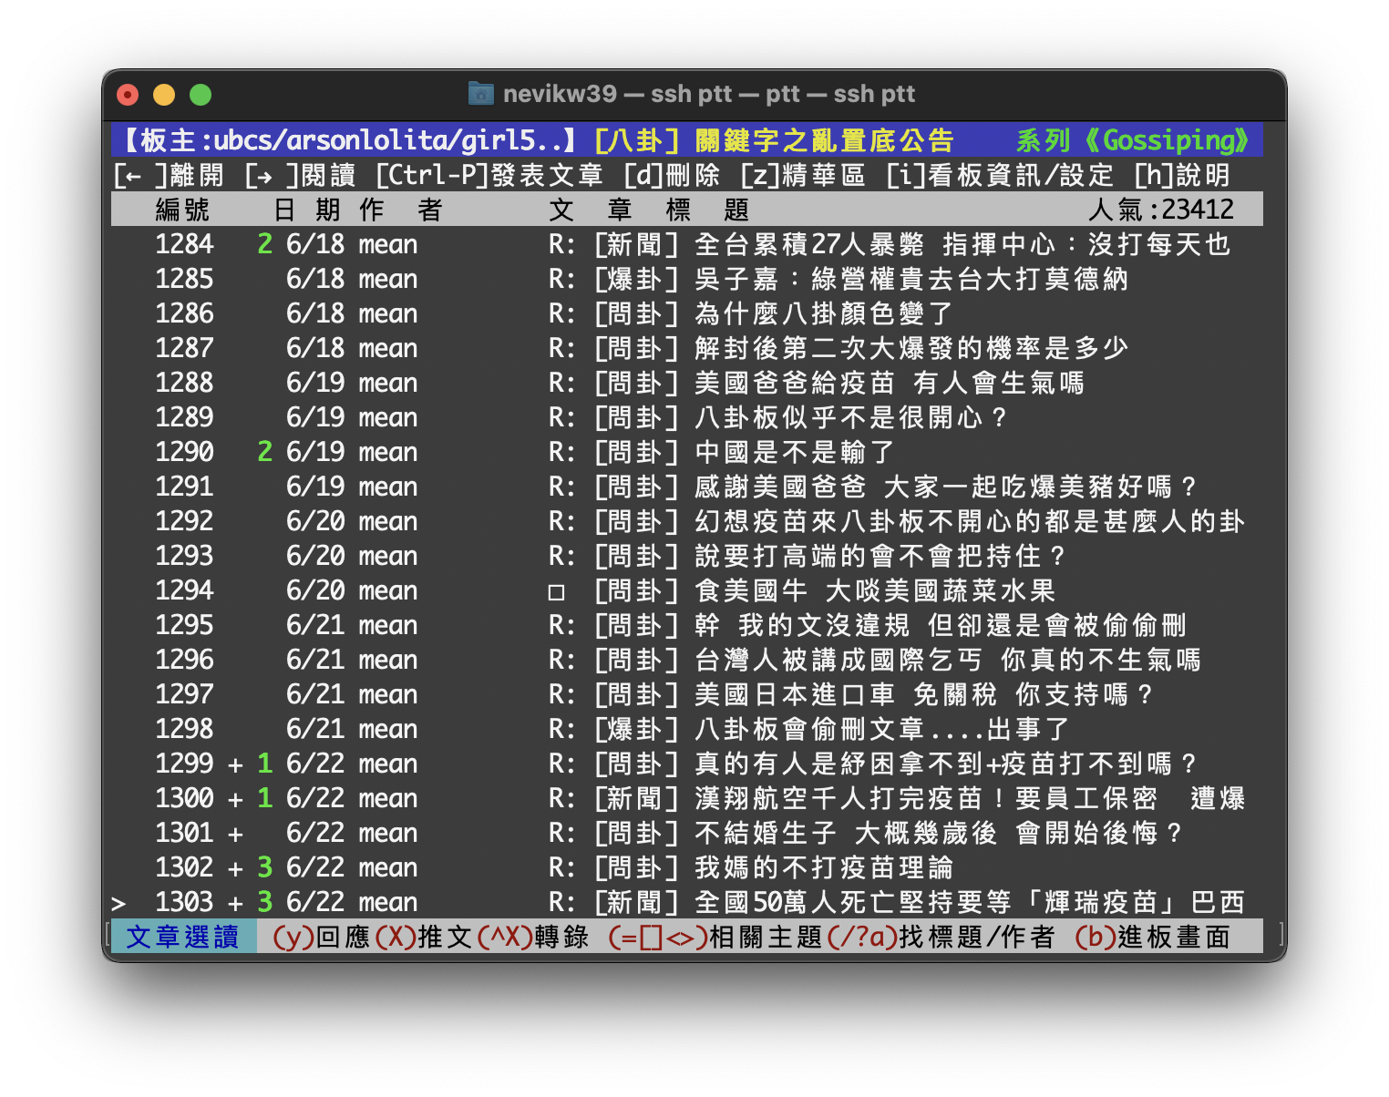Open article 1301 不結婚生子
Screen dimensions: 1389x1097
point(687,833)
